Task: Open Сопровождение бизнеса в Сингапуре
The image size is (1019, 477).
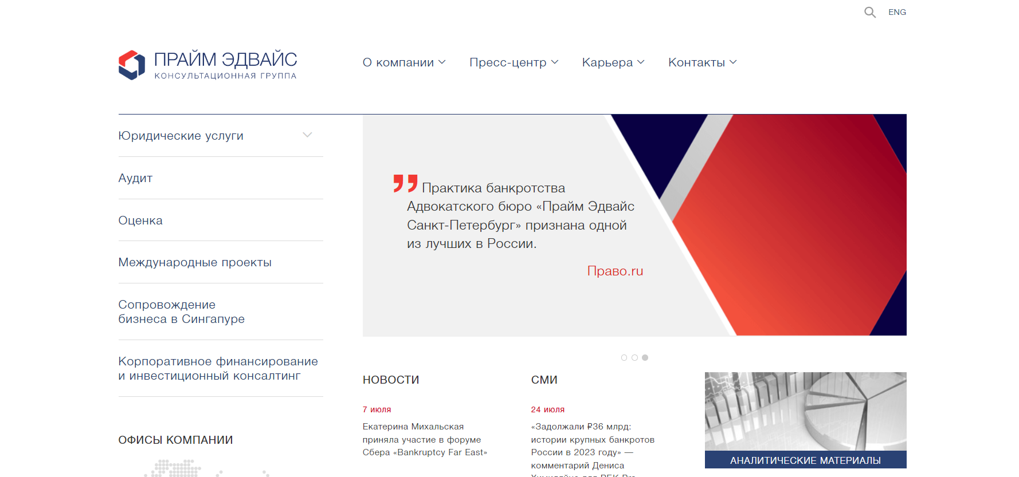Action: 182,312
